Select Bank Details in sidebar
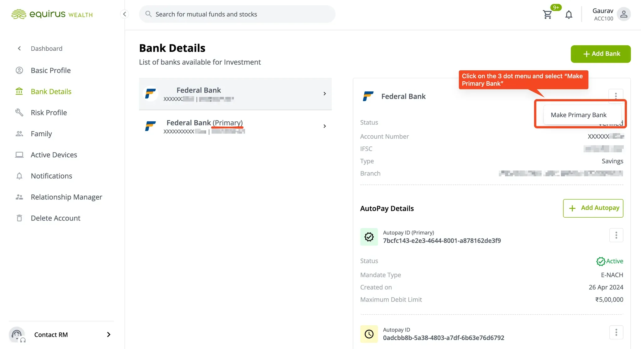This screenshot has width=641, height=349. click(x=51, y=91)
